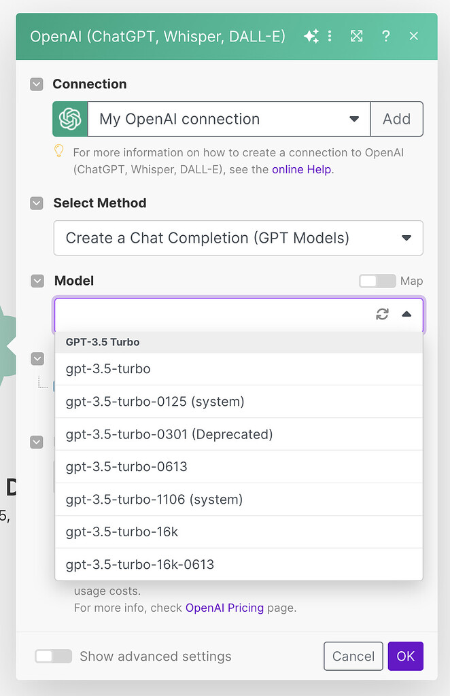Turn on Show advanced settings
Image resolution: width=450 pixels, height=696 pixels.
53,656
